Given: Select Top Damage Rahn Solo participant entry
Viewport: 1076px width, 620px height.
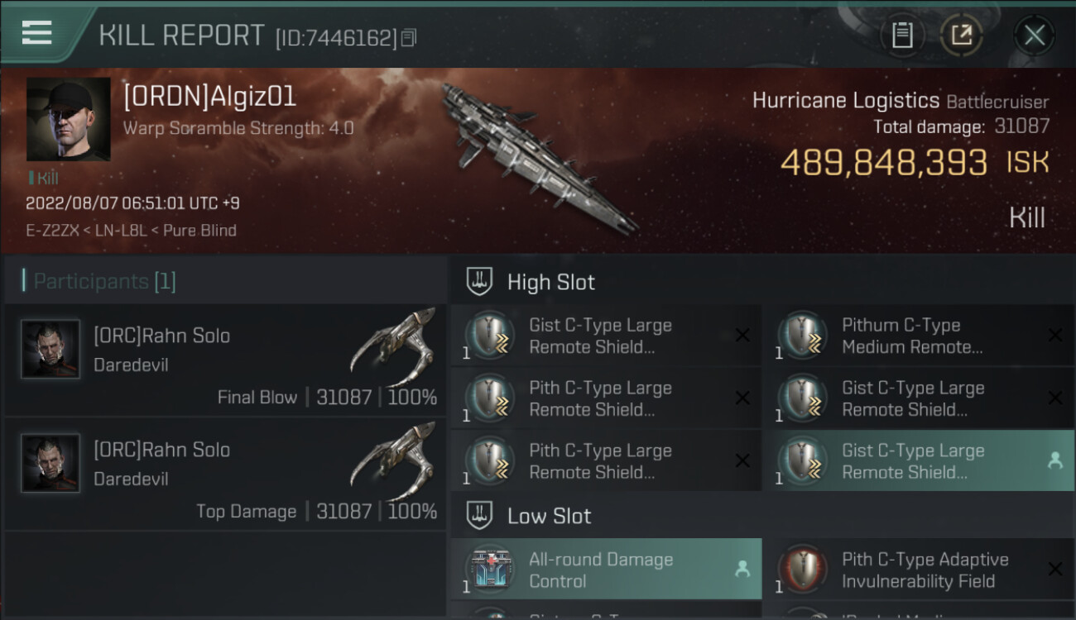Looking at the screenshot, I should tap(225, 475).
